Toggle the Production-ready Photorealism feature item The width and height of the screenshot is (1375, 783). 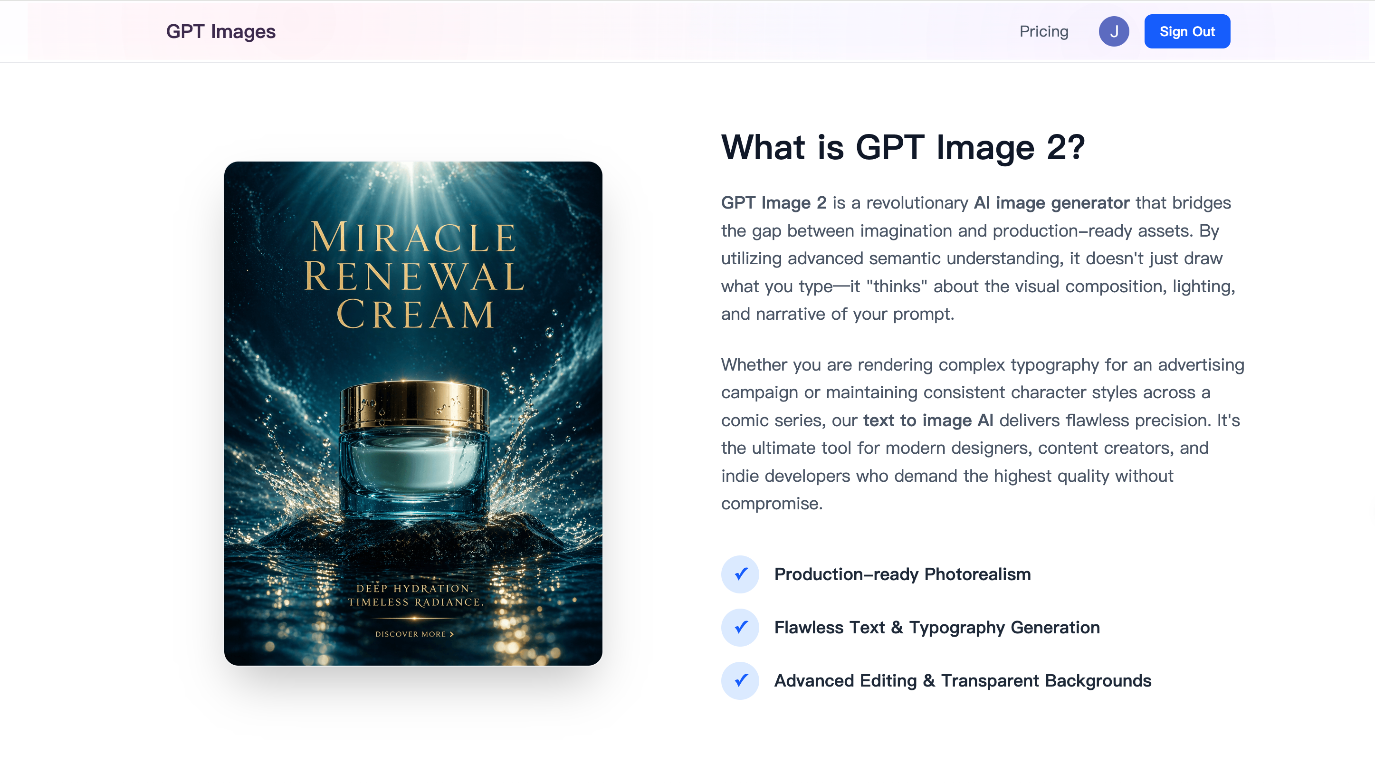(902, 574)
